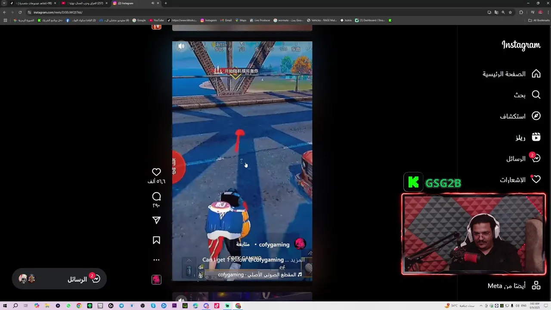Open cofygaming profile picture on reel
This screenshot has height=310, width=551.
click(x=300, y=244)
